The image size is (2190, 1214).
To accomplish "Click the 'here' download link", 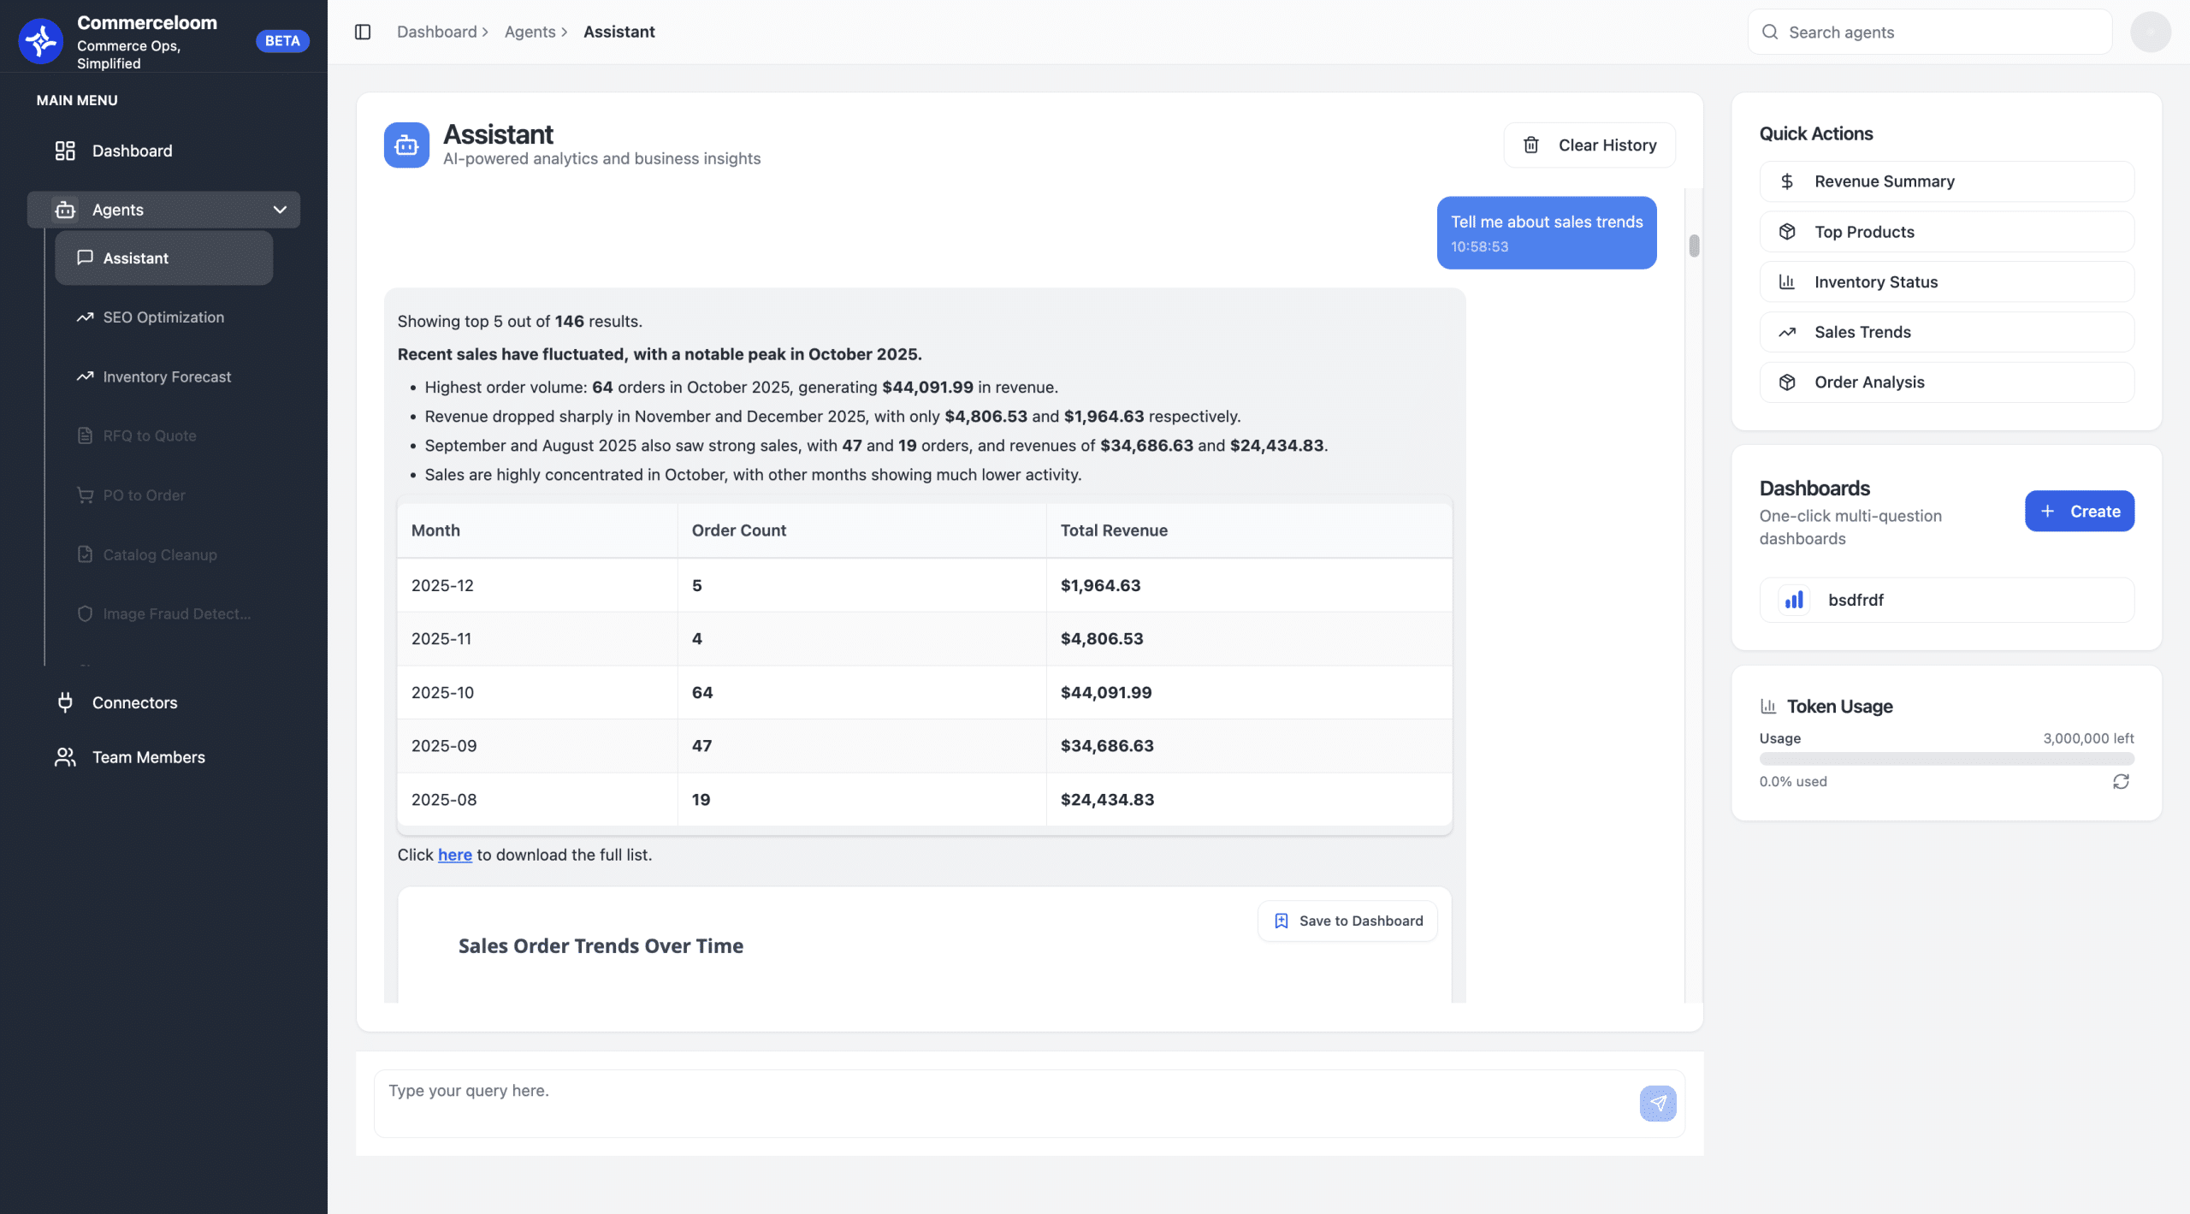I will coord(454,855).
